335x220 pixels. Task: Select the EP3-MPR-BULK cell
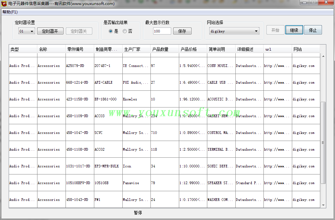coord(108,166)
